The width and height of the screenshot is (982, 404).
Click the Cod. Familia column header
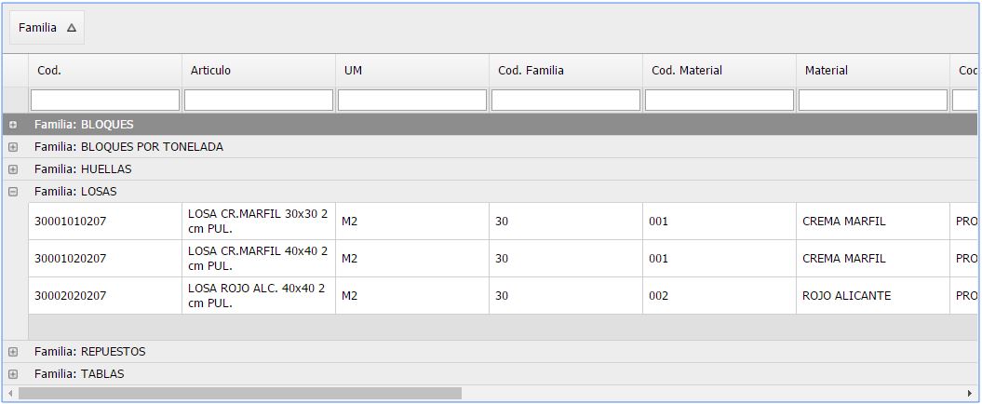point(566,70)
